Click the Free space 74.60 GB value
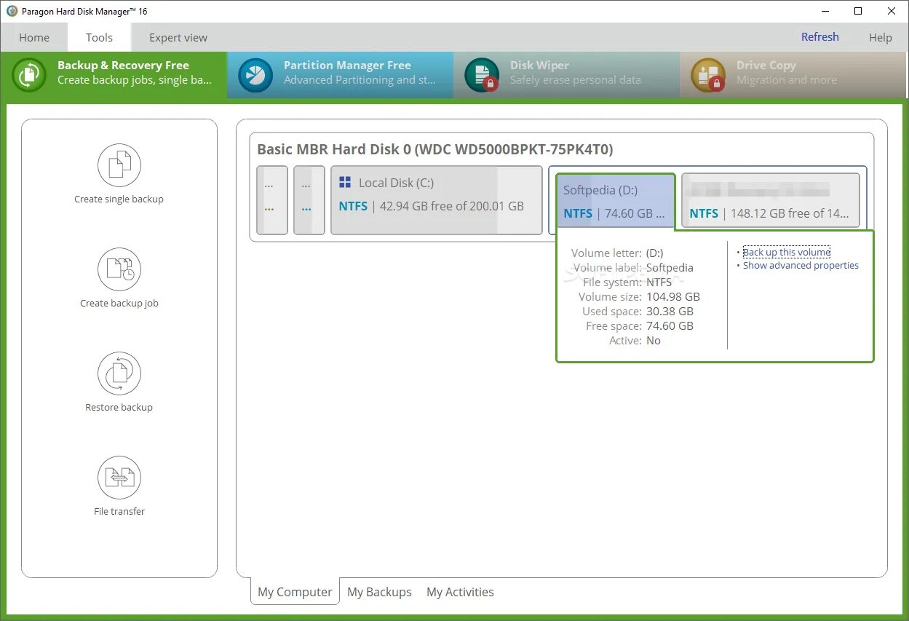The image size is (909, 621). click(670, 325)
